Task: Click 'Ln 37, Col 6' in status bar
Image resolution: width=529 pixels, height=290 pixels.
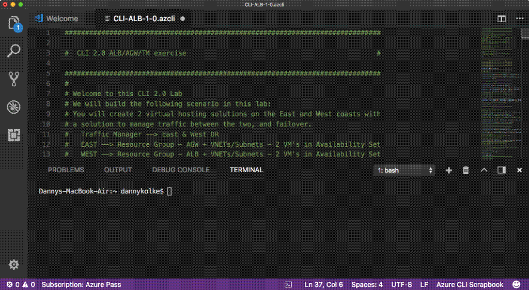Action: coord(323,285)
